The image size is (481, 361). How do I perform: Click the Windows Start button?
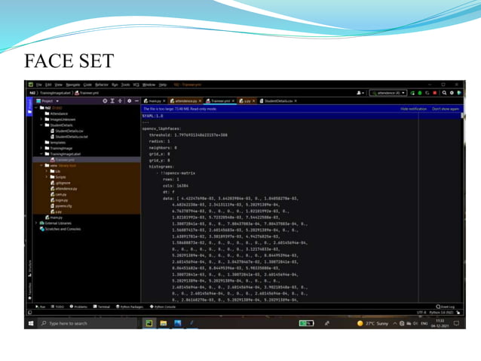point(31,323)
